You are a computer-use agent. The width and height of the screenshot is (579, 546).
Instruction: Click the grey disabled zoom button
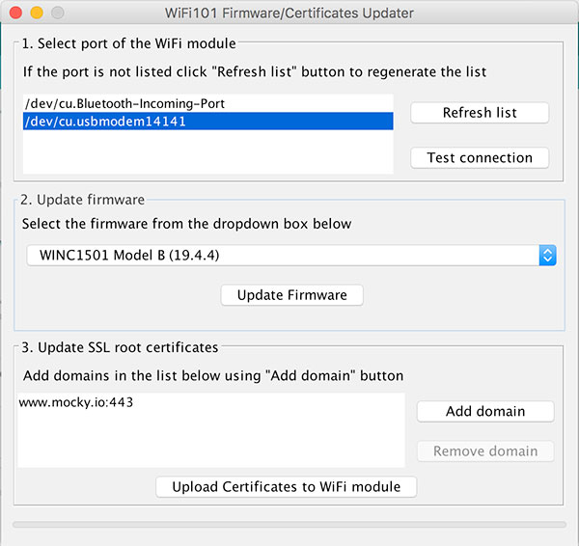pyautogui.click(x=57, y=14)
